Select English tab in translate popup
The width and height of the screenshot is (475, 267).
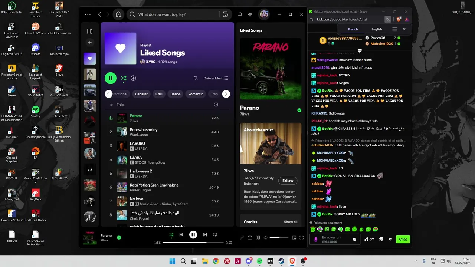(x=377, y=29)
